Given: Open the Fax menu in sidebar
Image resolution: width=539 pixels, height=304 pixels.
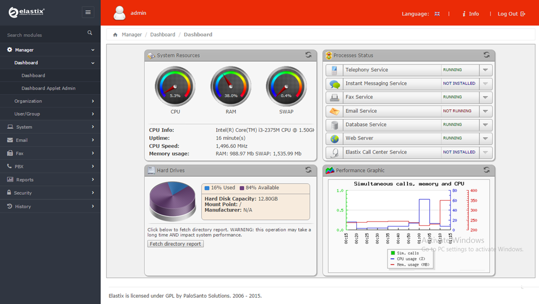Looking at the screenshot, I should 50,153.
